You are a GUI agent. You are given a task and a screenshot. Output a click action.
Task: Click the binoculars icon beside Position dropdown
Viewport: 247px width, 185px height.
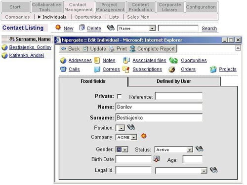point(131,127)
